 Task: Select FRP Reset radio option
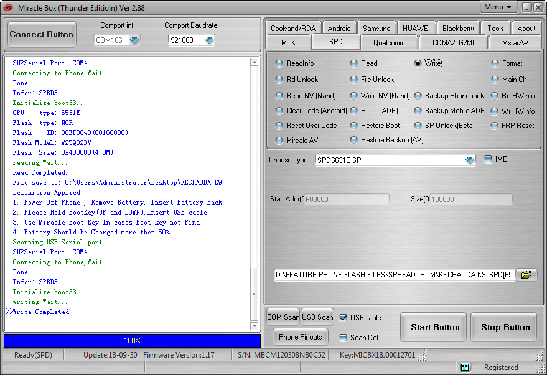(x=494, y=126)
